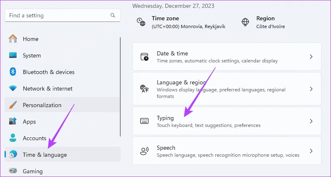Click the Time & language globe-clock icon
Viewport: 331px width, 177px height.
tap(13, 155)
